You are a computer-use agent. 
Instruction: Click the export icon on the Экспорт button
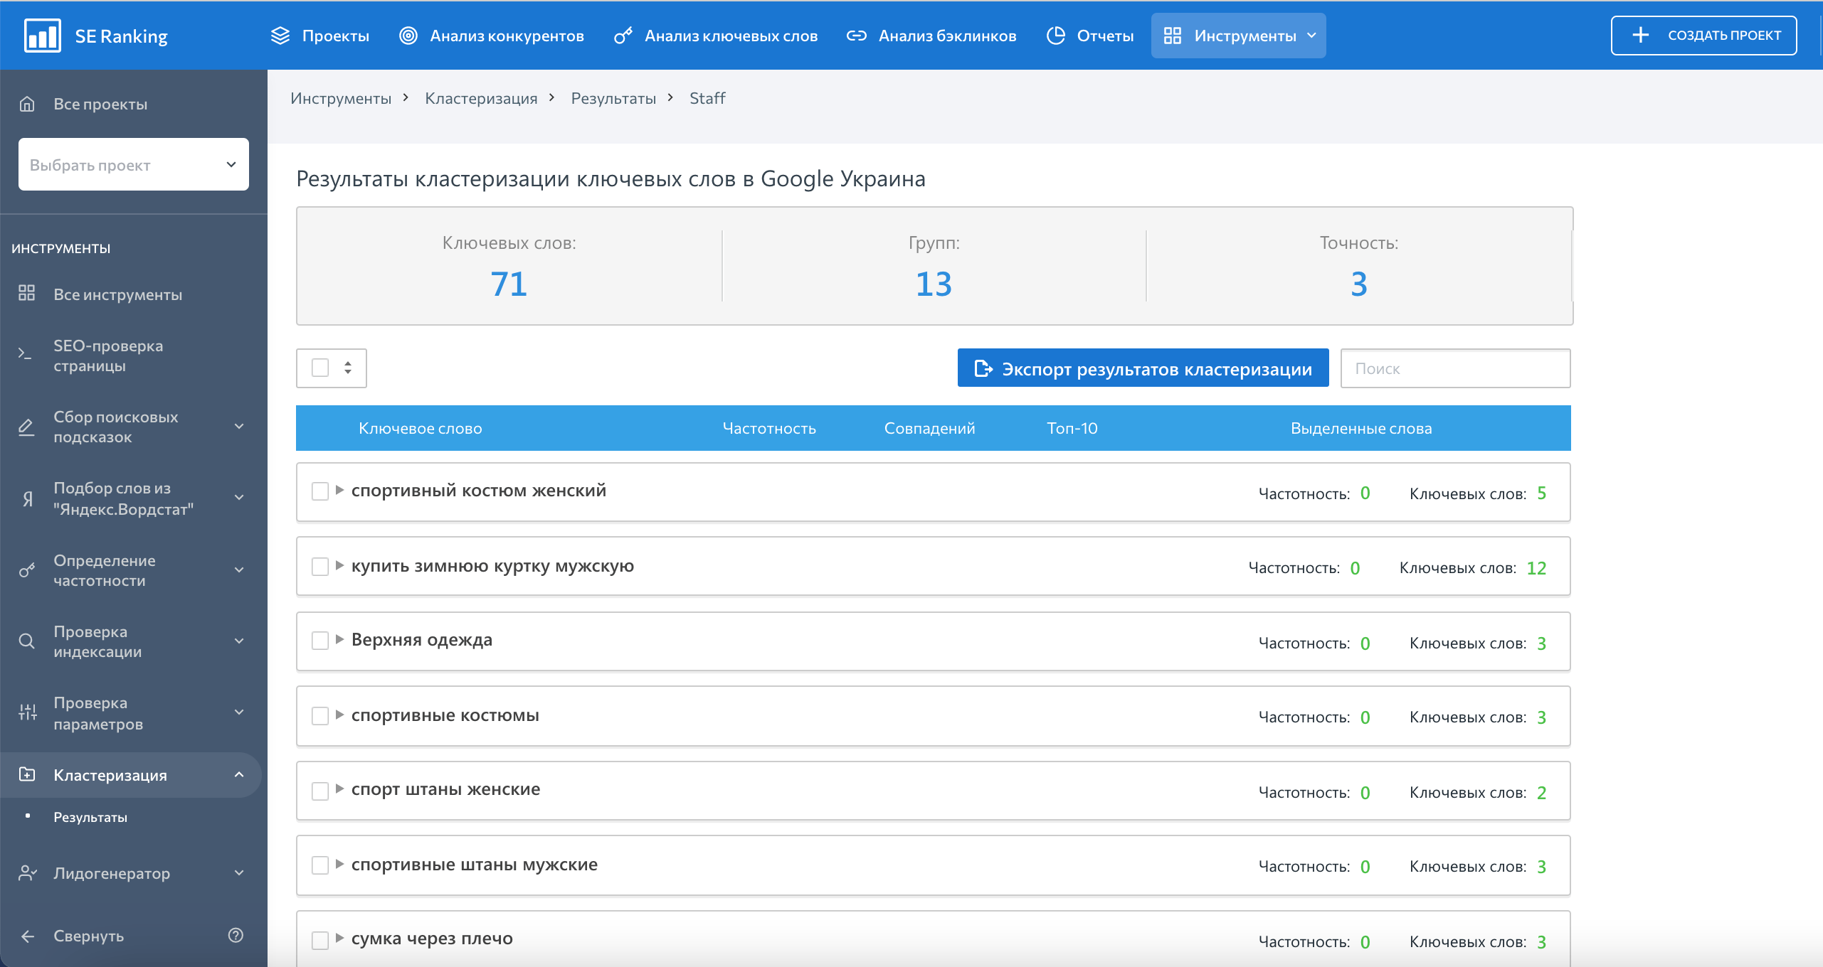click(x=983, y=368)
